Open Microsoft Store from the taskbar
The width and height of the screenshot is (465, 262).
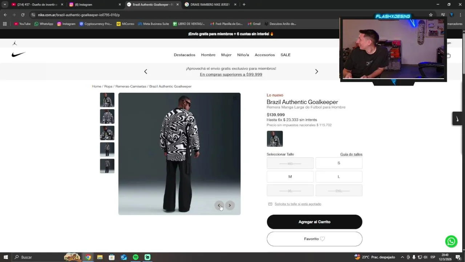(x=112, y=257)
